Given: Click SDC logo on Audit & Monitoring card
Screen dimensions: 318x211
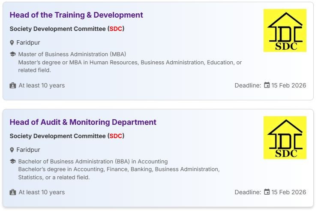Looking at the screenshot, I should coord(285,138).
